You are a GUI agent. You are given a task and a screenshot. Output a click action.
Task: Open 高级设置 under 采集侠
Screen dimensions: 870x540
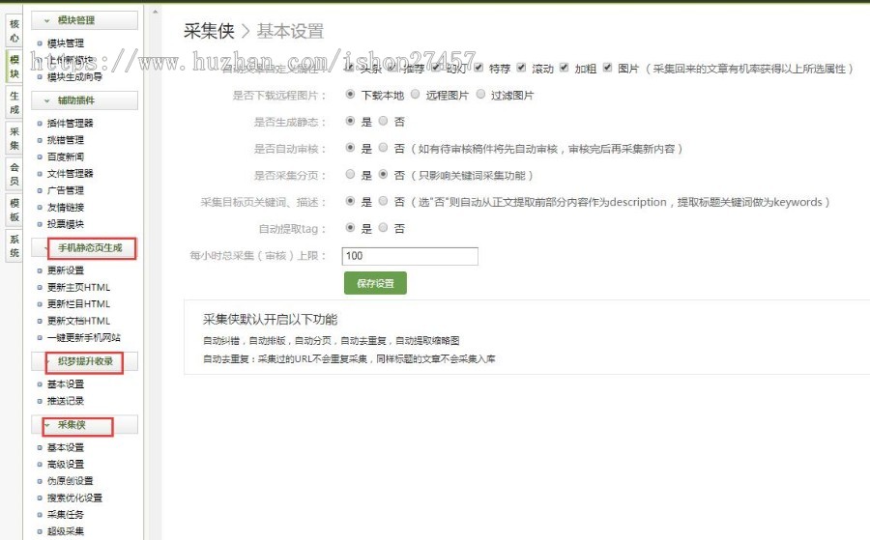(66, 464)
